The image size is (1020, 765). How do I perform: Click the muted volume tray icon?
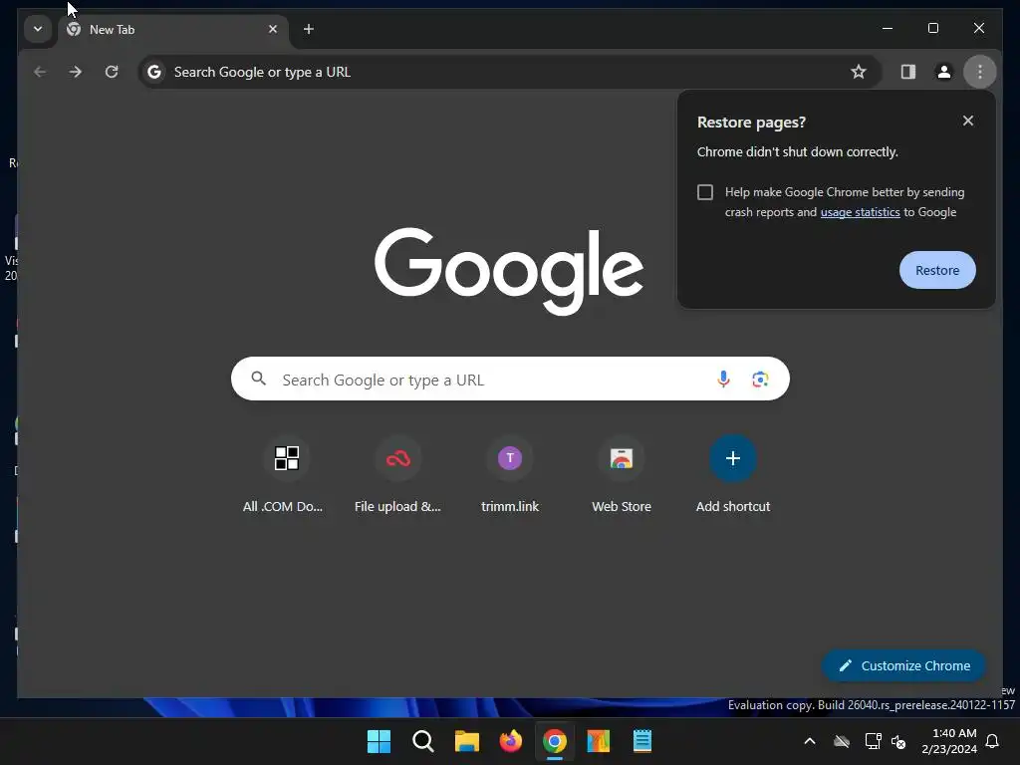(899, 741)
